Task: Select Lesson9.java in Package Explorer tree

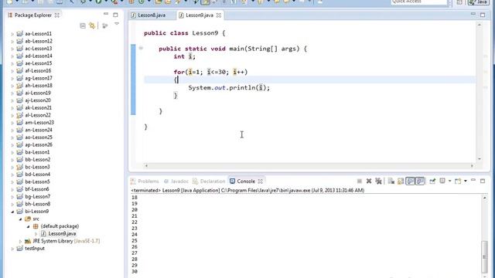Action: (x=62, y=233)
